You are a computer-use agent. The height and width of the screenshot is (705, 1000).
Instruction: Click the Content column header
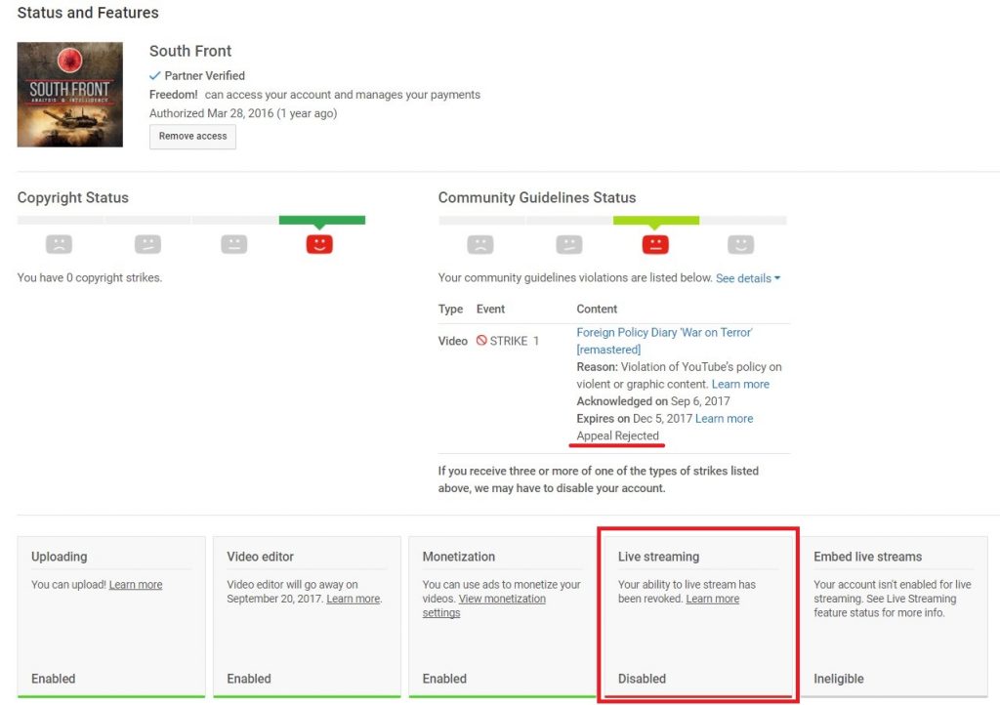(x=597, y=310)
